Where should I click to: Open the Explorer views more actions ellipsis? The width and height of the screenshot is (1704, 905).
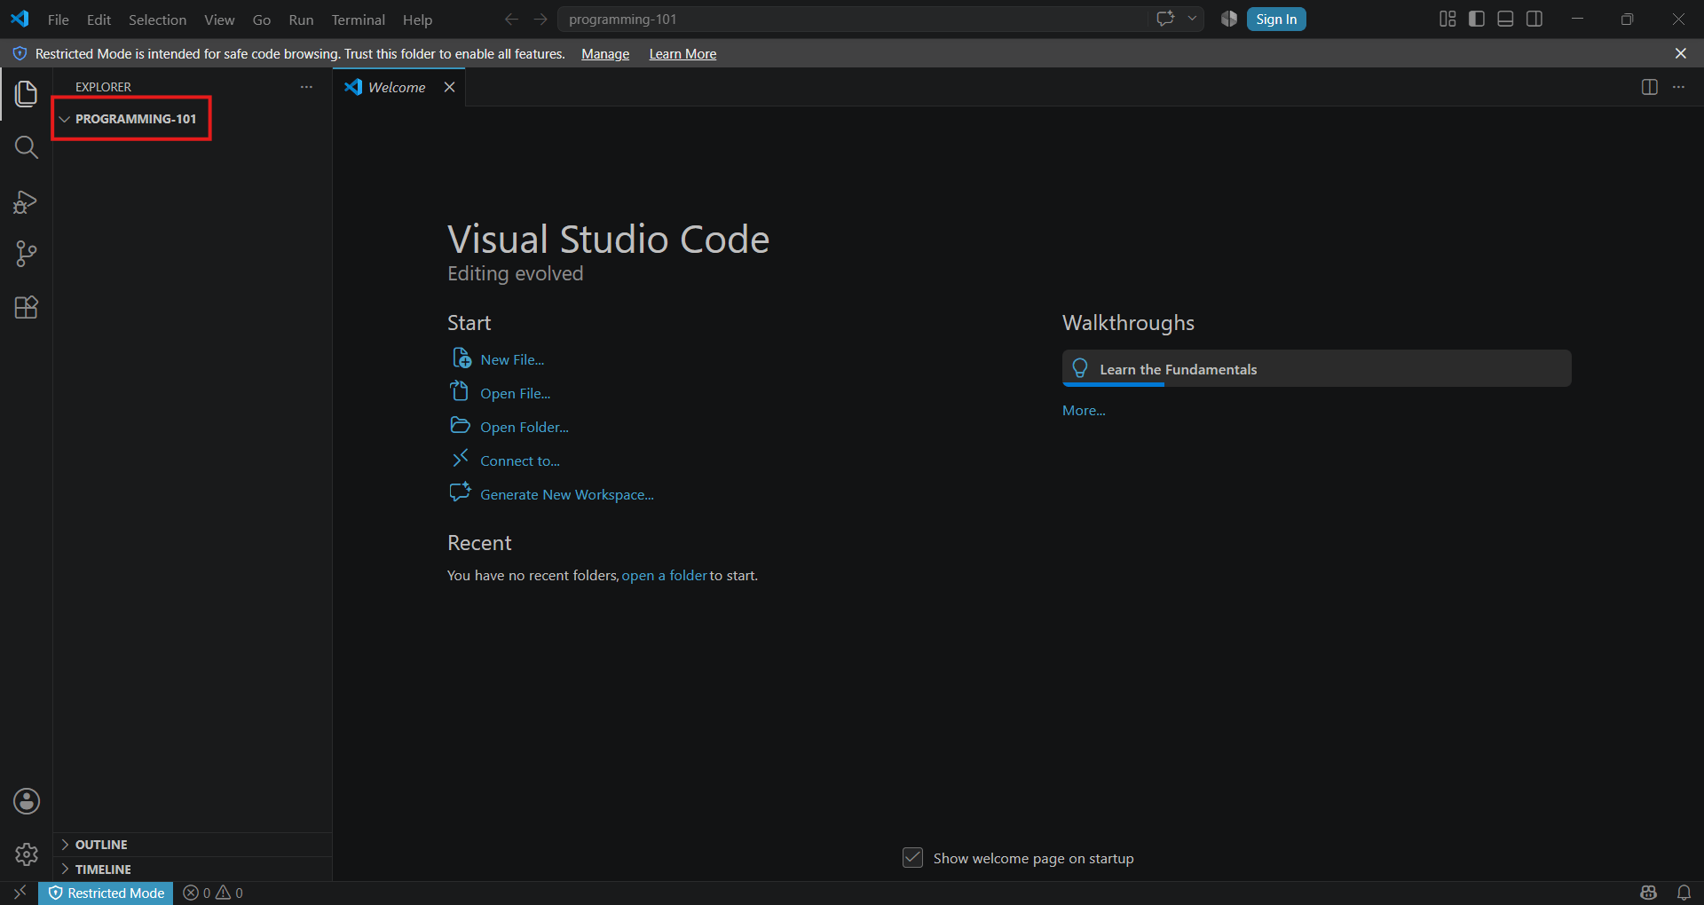click(306, 87)
